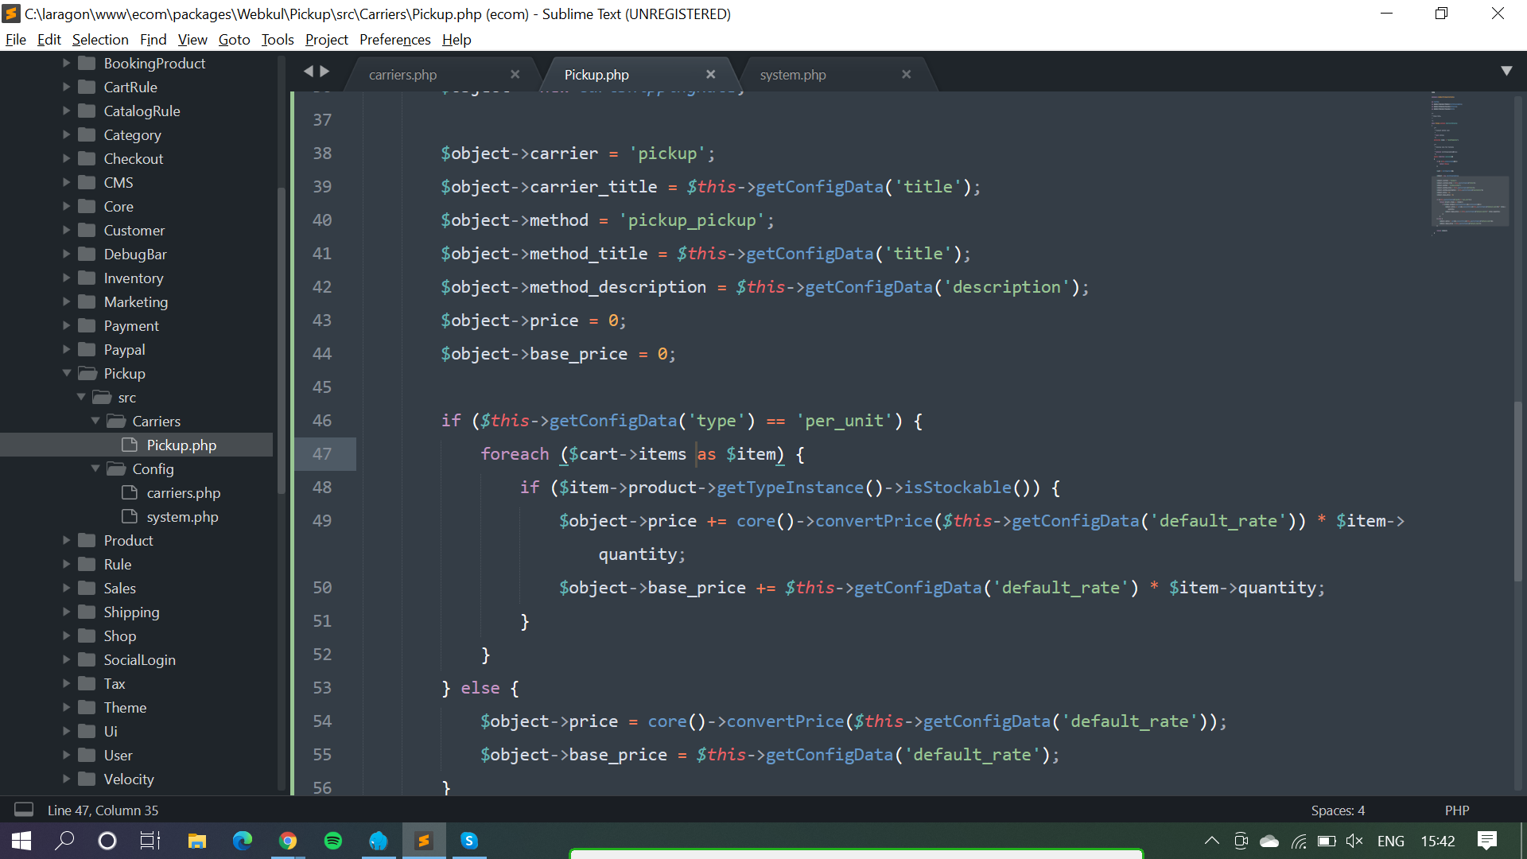Open Spotify from the taskbar
1527x859 pixels.
coord(333,841)
